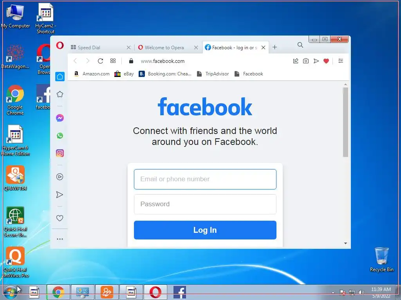Click the sidebar Home icon

pyautogui.click(x=60, y=77)
